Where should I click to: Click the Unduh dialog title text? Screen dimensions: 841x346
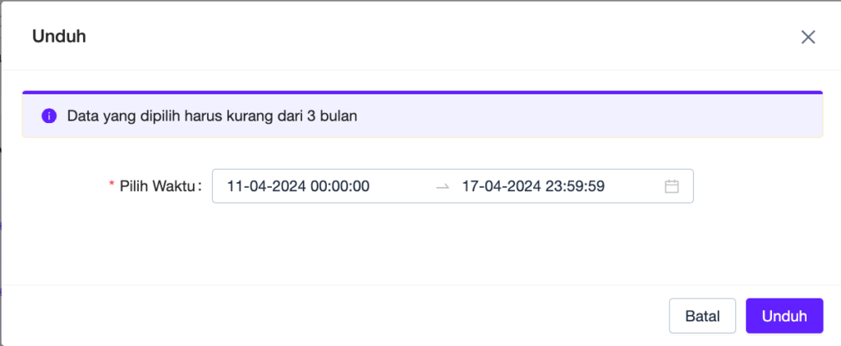coord(59,36)
